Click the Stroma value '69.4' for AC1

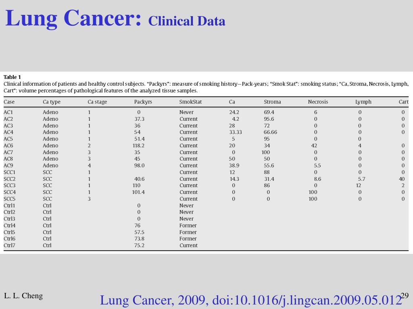[x=269, y=112]
